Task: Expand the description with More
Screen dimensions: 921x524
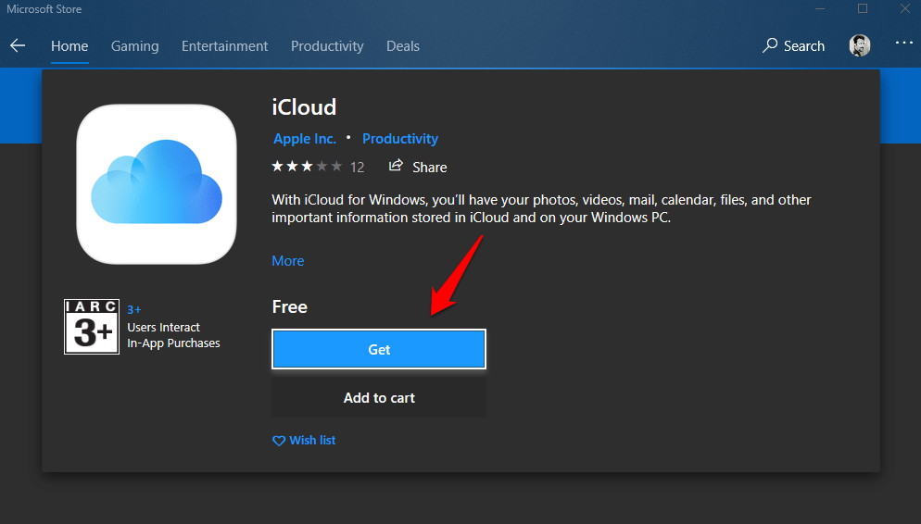Action: click(287, 261)
